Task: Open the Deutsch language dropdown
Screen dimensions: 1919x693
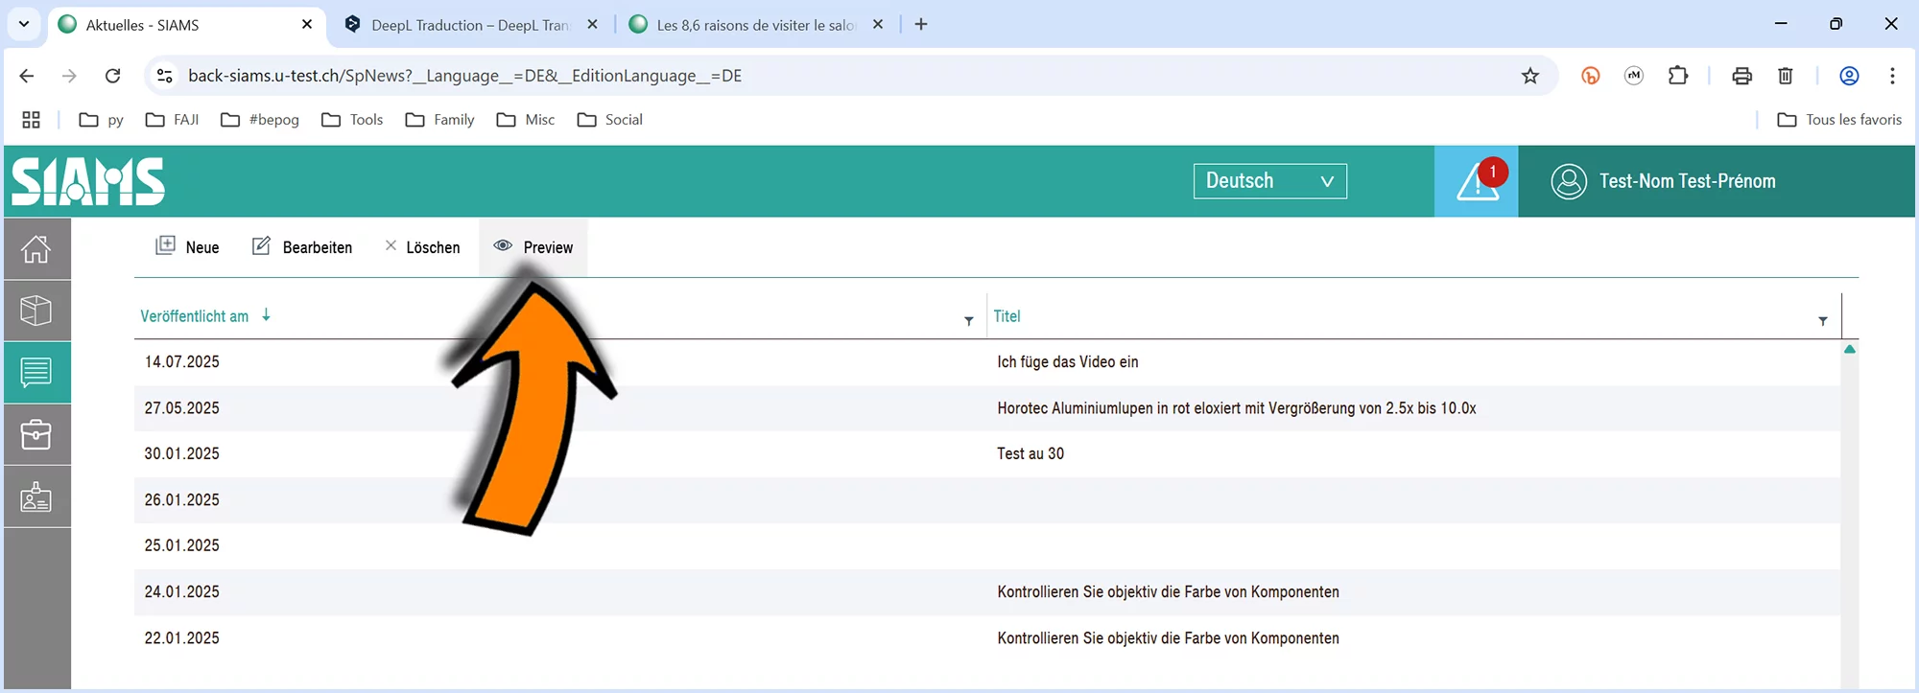Action: point(1269,181)
